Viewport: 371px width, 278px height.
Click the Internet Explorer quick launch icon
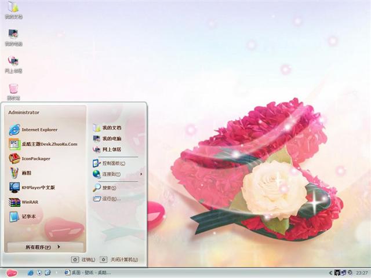31,273
